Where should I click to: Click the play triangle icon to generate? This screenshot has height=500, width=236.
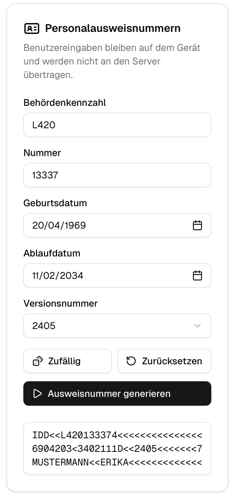click(37, 393)
